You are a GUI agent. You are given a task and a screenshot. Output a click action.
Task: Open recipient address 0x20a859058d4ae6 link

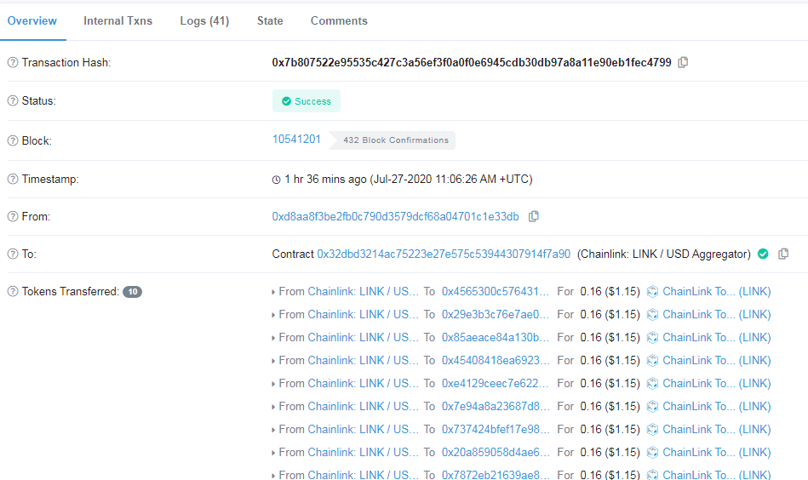(x=496, y=452)
